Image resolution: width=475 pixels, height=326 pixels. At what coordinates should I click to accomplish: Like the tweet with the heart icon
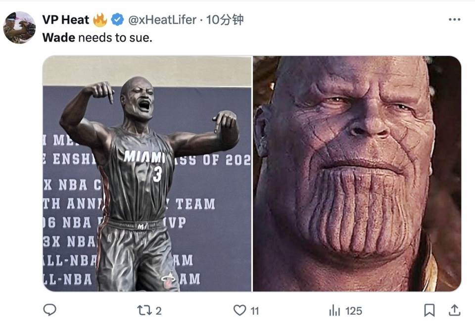[x=239, y=310]
